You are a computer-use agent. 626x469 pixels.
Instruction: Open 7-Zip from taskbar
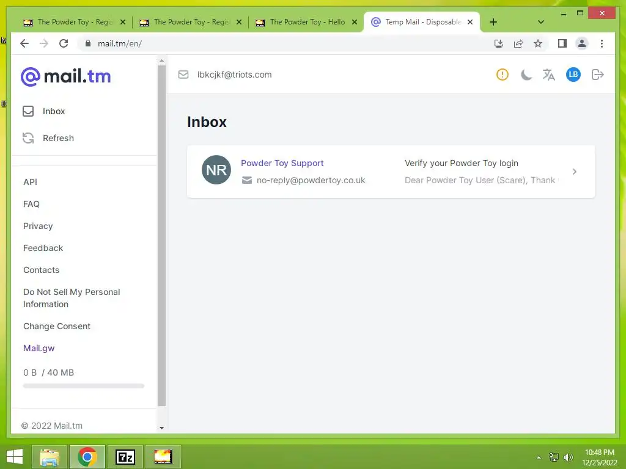pyautogui.click(x=125, y=457)
